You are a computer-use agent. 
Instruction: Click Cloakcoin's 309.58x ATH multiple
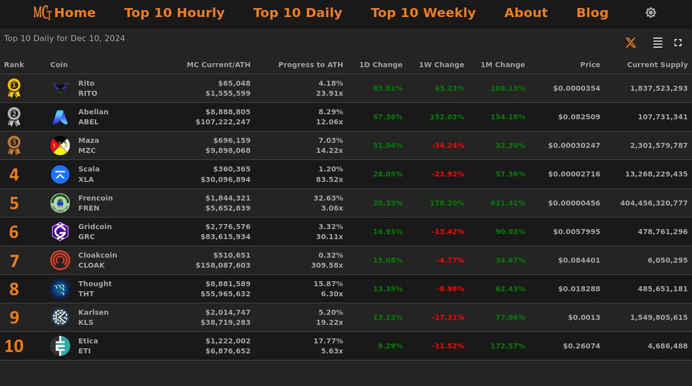tap(326, 266)
